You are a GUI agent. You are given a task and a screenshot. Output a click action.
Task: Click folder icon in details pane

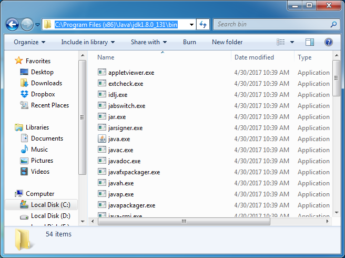[x=23, y=240]
